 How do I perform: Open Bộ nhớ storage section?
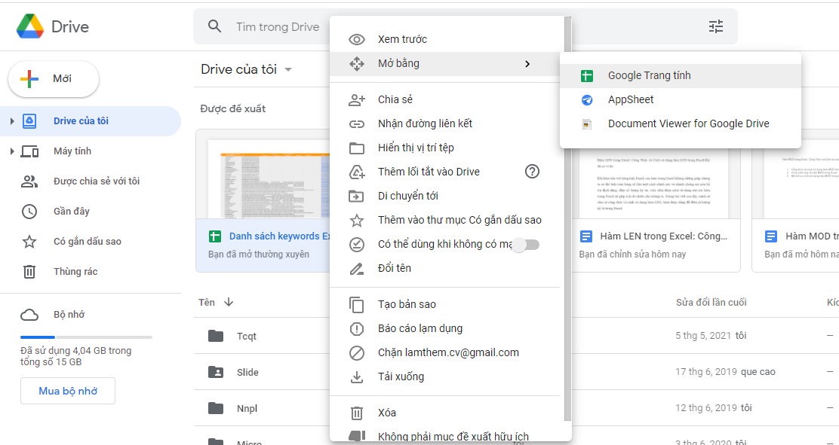click(90, 315)
